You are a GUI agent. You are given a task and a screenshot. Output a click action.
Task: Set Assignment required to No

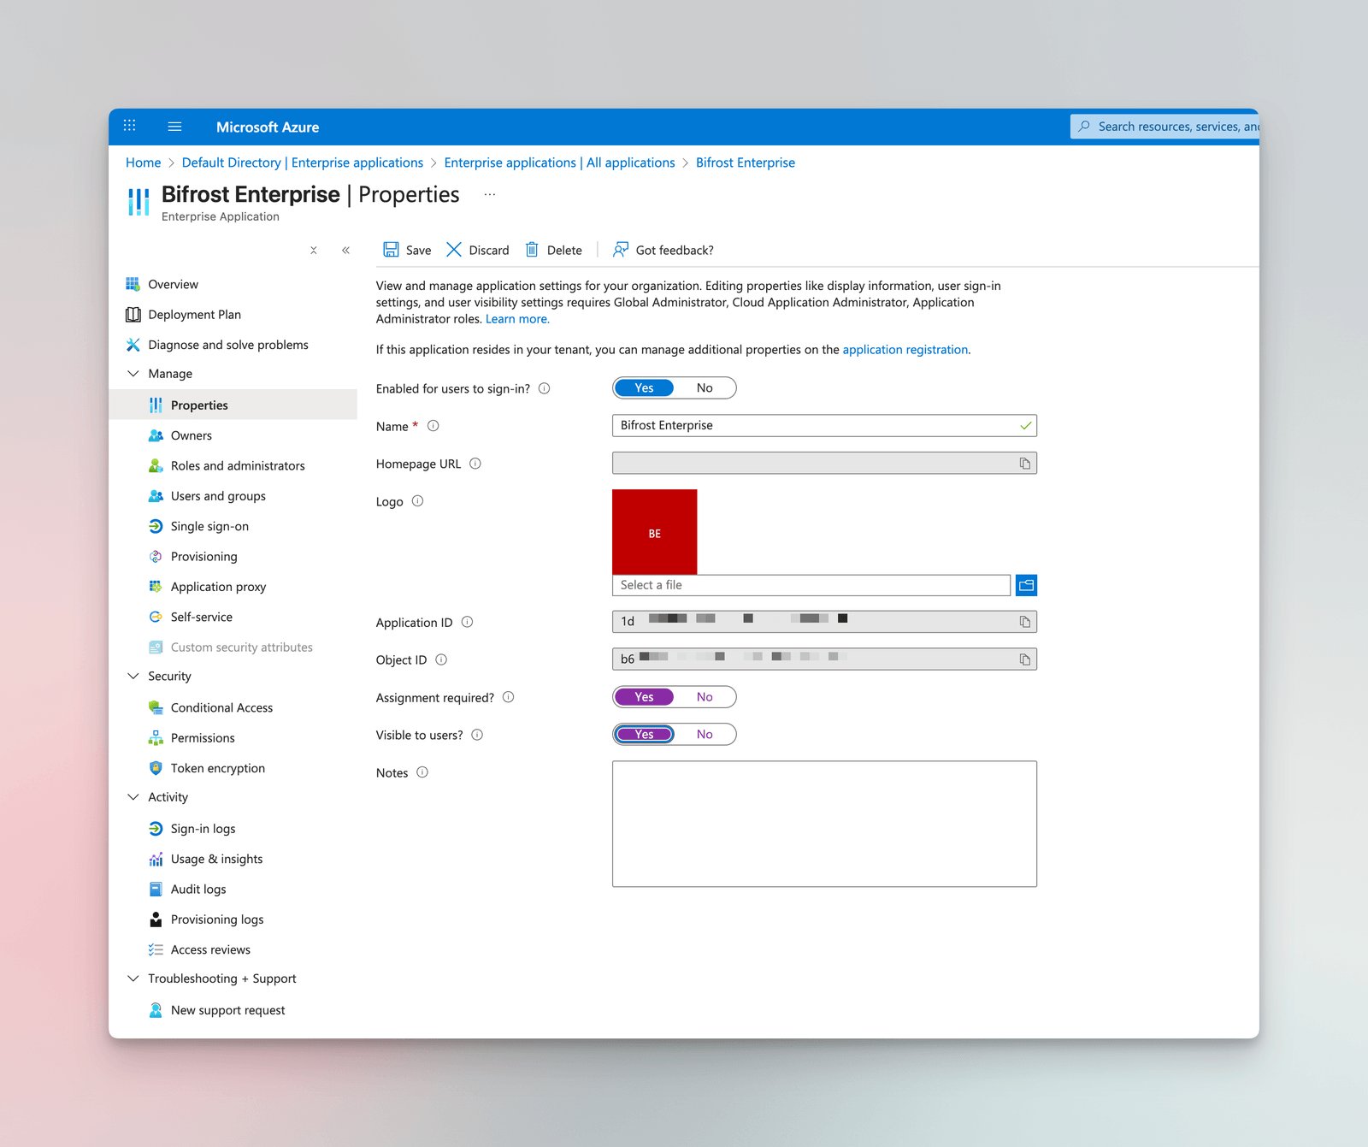[705, 697]
